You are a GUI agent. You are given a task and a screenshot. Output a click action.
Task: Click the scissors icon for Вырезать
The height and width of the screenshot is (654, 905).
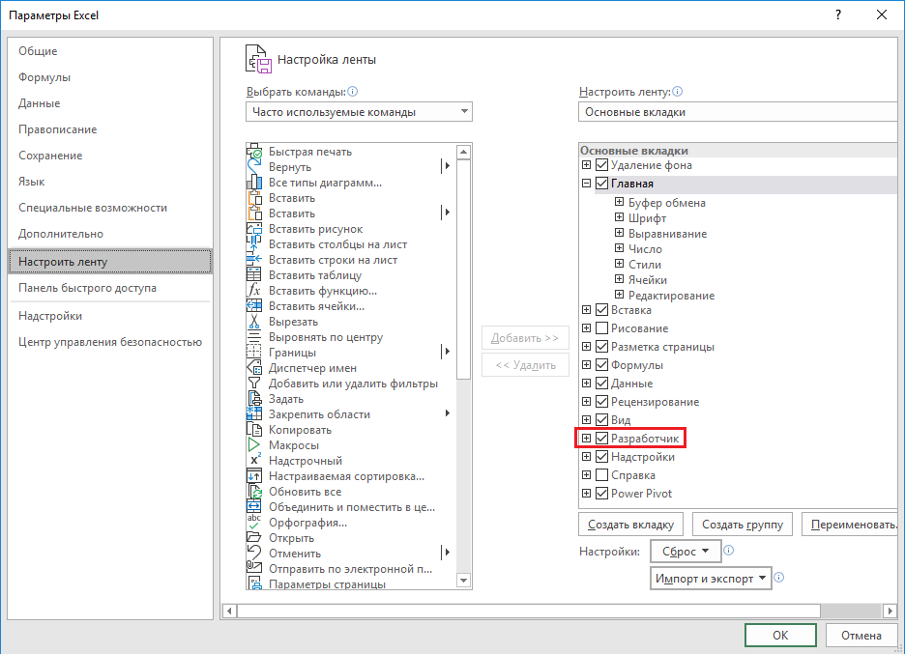(254, 322)
